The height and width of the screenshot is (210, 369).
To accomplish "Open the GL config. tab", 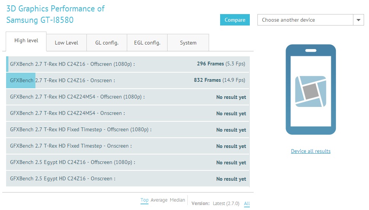I will 107,43.
